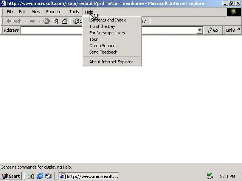Choose Send Feedback menu entry

click(x=112, y=52)
